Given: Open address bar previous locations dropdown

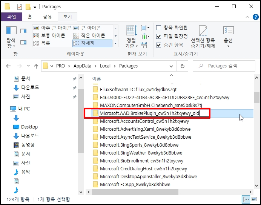Looking at the screenshot, I should click(171, 66).
